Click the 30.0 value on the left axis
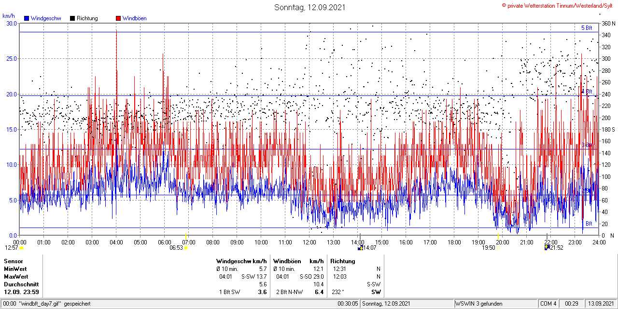Image resolution: width=618 pixels, height=309 pixels. click(12, 23)
